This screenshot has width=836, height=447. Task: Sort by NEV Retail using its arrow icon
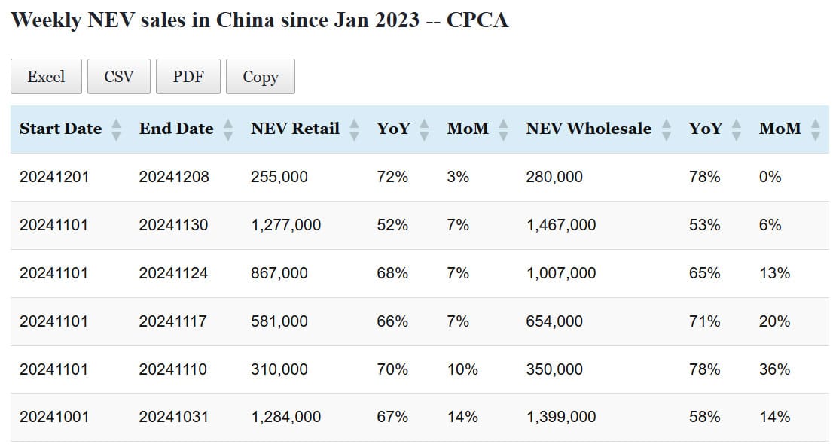point(355,129)
